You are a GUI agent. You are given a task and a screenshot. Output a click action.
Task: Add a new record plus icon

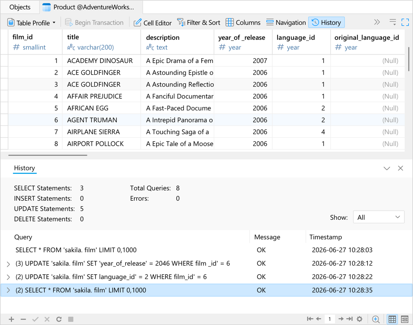11,319
